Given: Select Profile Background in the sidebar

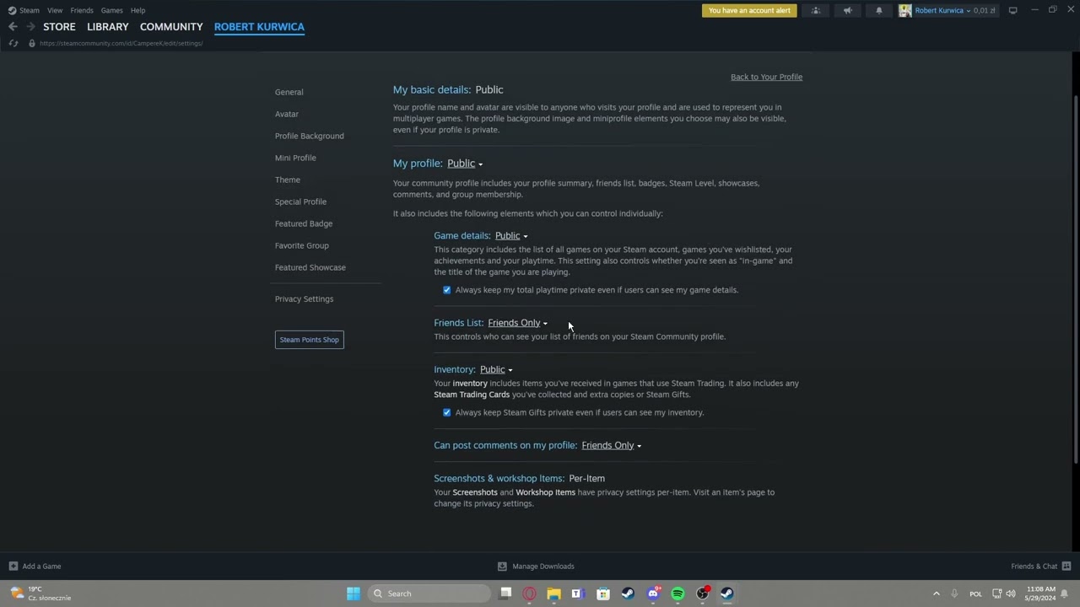Looking at the screenshot, I should point(309,136).
